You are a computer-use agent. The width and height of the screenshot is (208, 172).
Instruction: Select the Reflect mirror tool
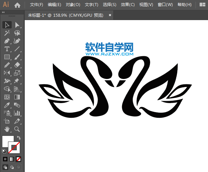(x=7, y=73)
